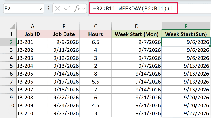Select cell containing JB-206

pyautogui.click(x=32, y=82)
